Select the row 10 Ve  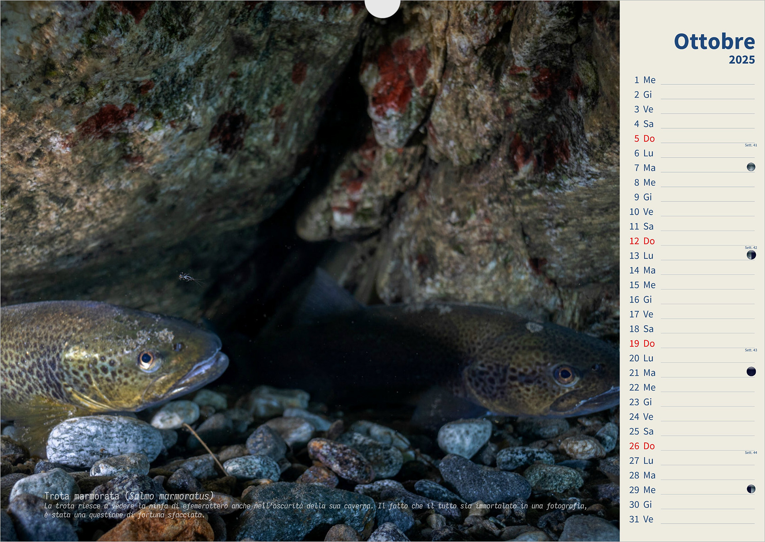coord(692,212)
